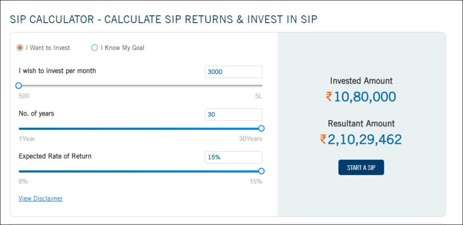
Task: Click the 1Year minimum label under slider
Action: [27, 139]
